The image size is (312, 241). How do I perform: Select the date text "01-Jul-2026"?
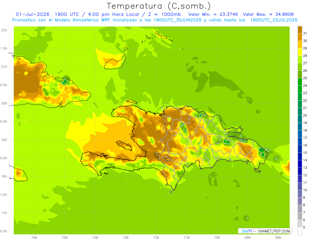[32, 14]
